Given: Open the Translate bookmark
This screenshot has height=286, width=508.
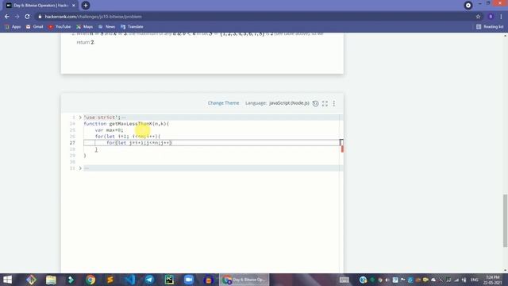Looking at the screenshot, I should tap(132, 26).
